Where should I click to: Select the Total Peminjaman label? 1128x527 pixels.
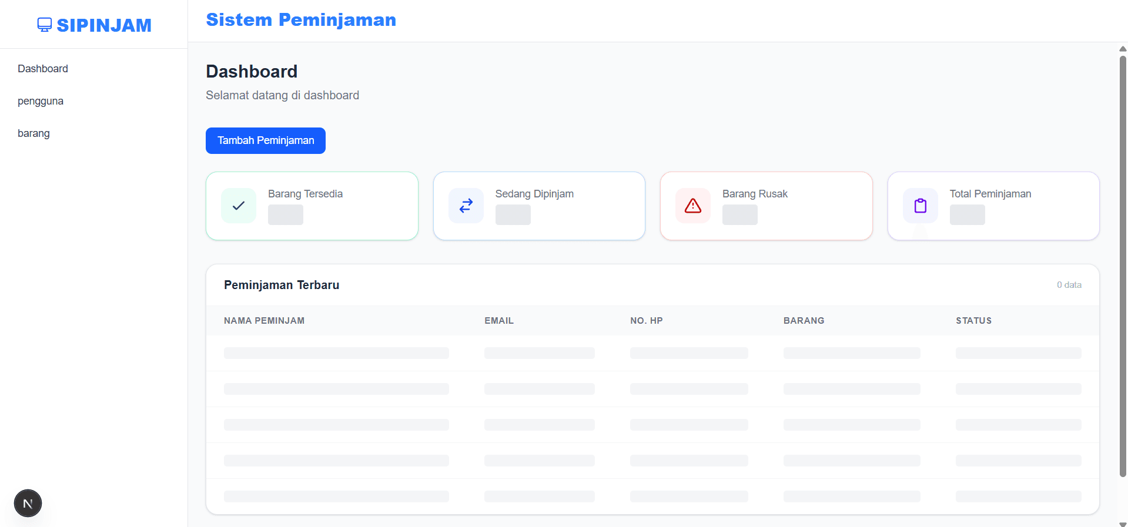click(990, 194)
